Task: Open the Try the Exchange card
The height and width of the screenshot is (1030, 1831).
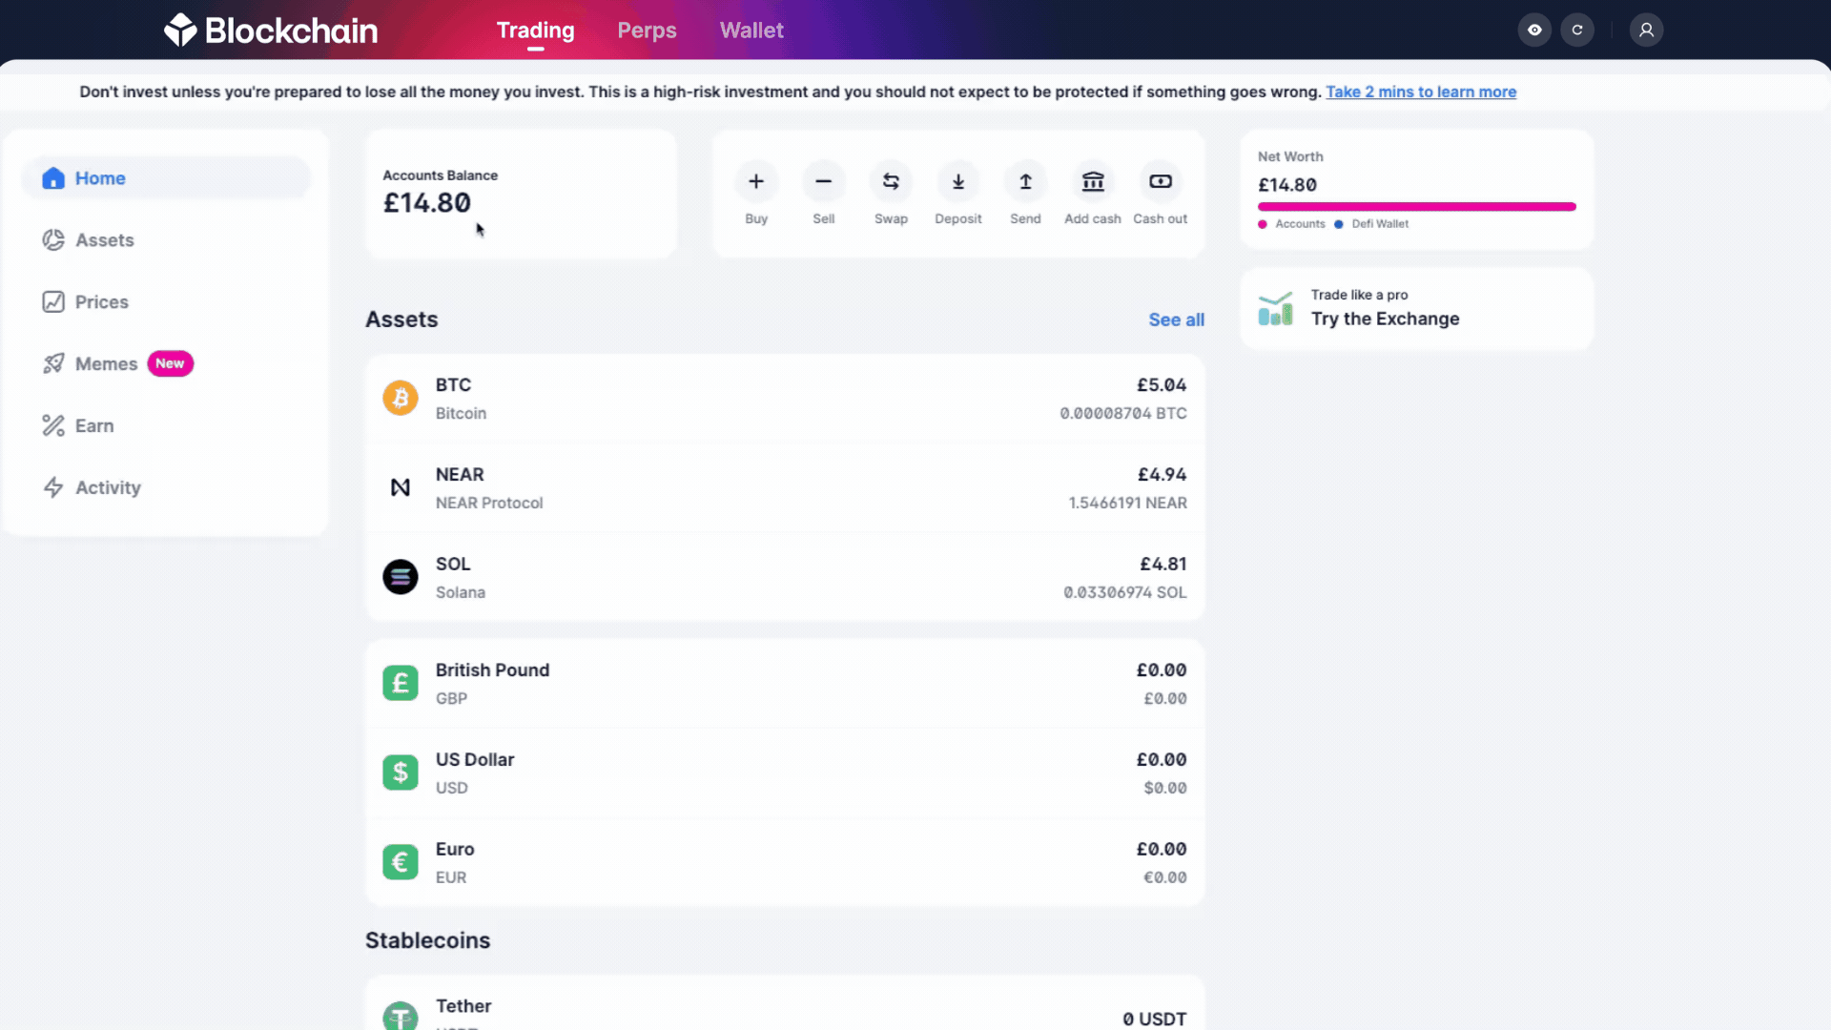Action: pyautogui.click(x=1417, y=308)
